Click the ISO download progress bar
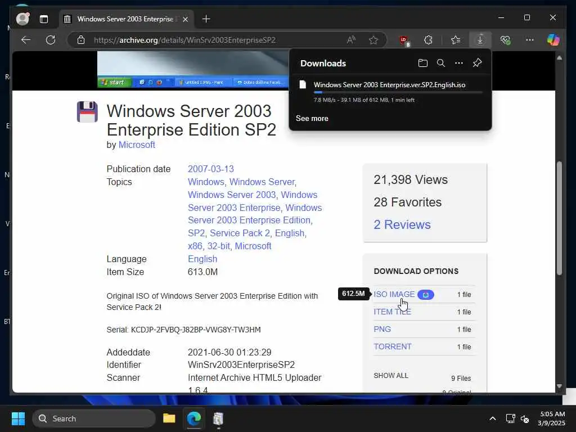The width and height of the screenshot is (576, 432). point(398,92)
